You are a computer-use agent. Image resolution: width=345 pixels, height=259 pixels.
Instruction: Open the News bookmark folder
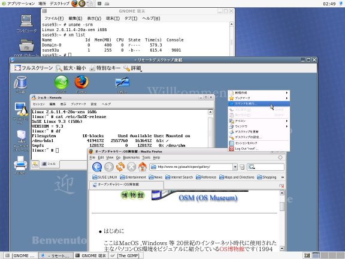[156, 177]
